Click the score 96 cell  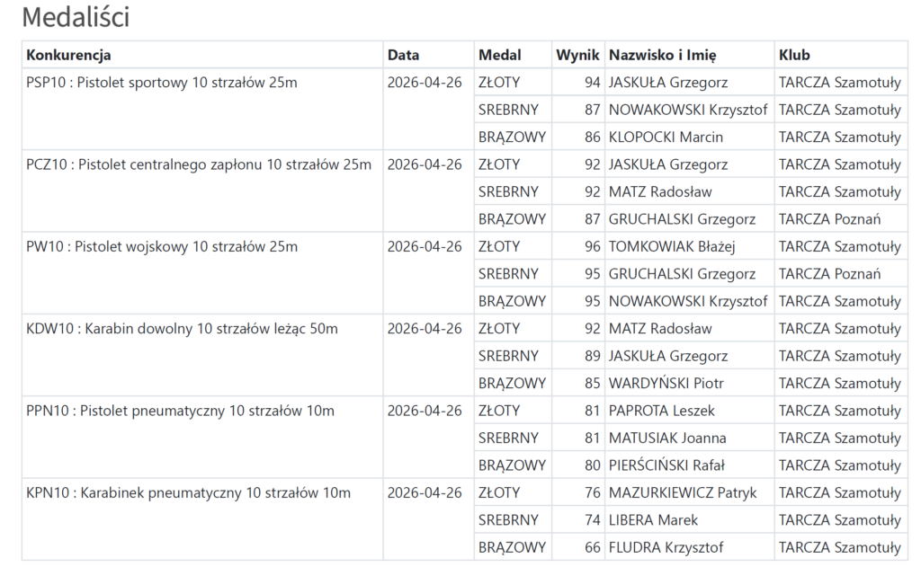tap(592, 246)
